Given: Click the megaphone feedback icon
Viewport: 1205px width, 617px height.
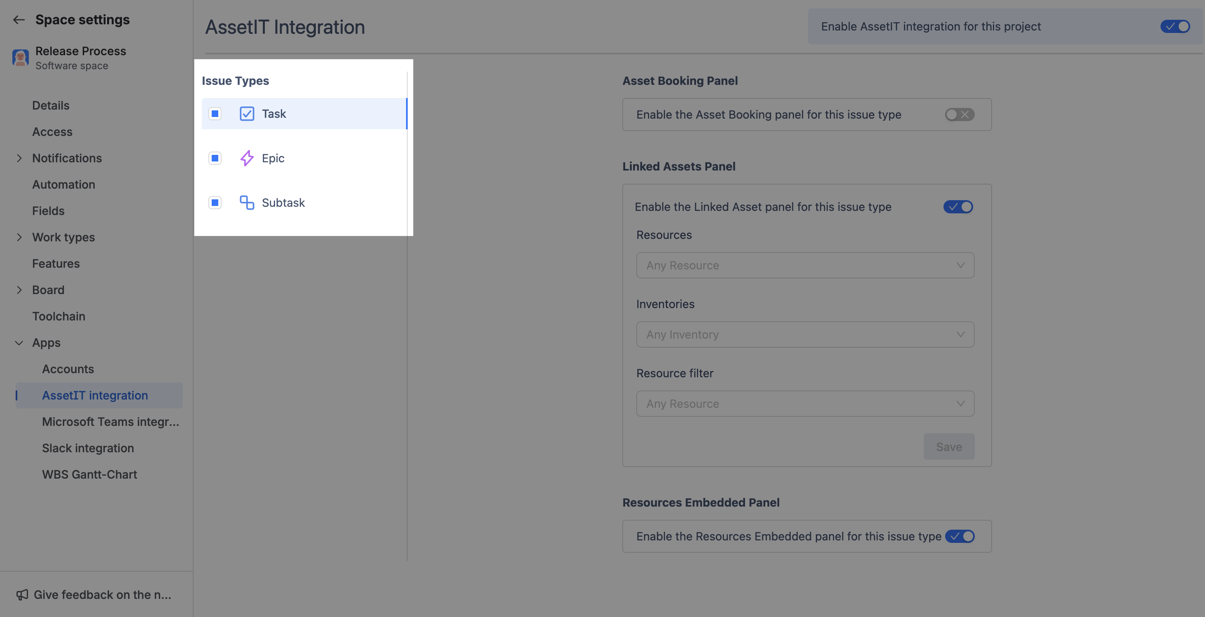Looking at the screenshot, I should coord(22,594).
